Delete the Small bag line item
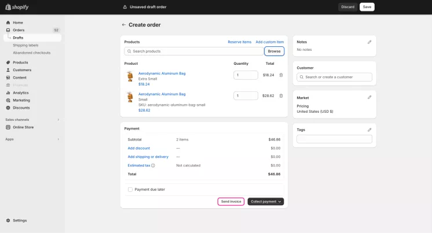Screen dimensions: 432x233 (x=281, y=96)
